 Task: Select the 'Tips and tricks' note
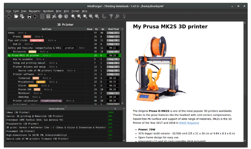tap(64, 40)
